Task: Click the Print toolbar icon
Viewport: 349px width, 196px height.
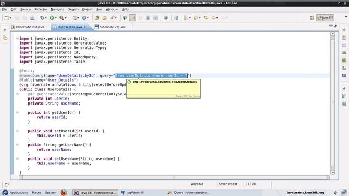Action: tap(32, 18)
